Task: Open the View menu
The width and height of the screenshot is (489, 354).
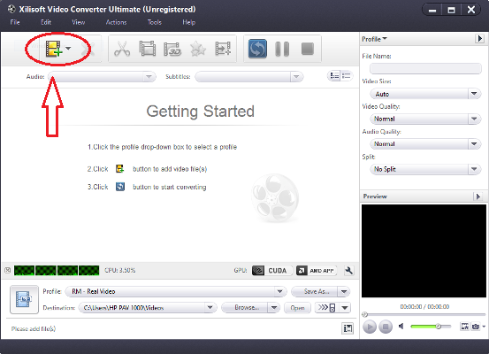Action: click(x=79, y=22)
